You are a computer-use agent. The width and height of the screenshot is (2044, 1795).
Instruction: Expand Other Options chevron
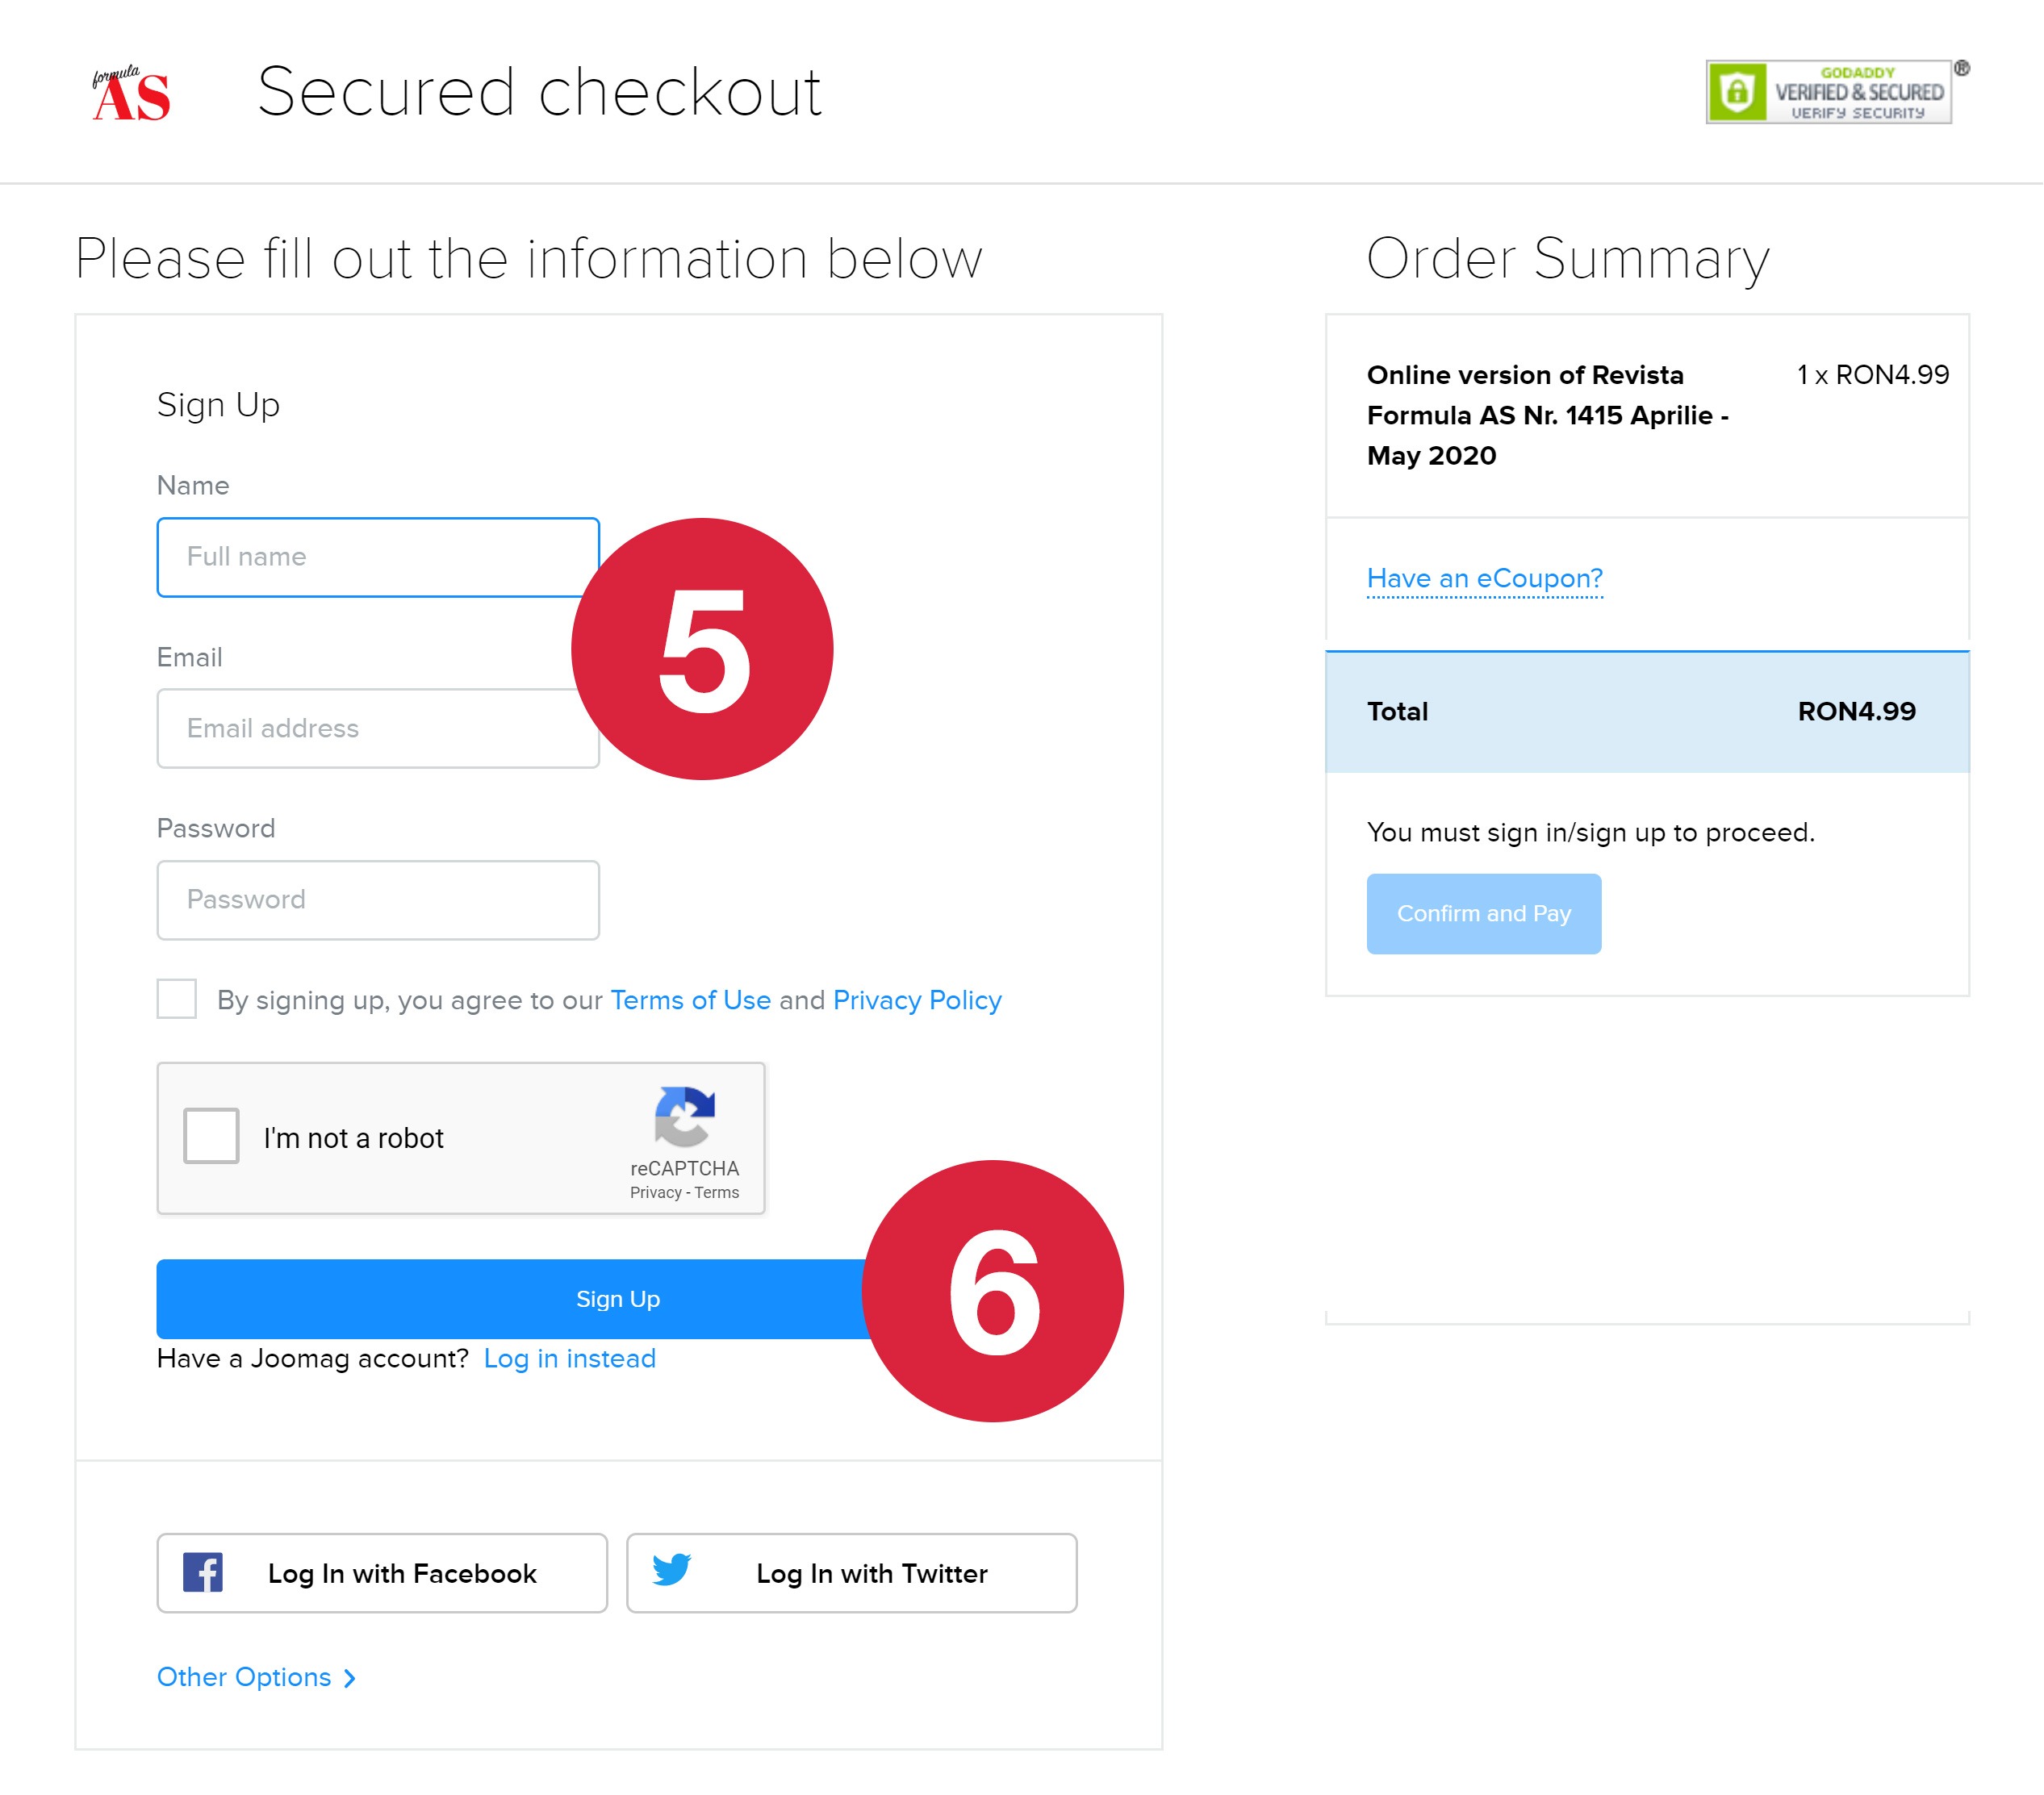(349, 1678)
